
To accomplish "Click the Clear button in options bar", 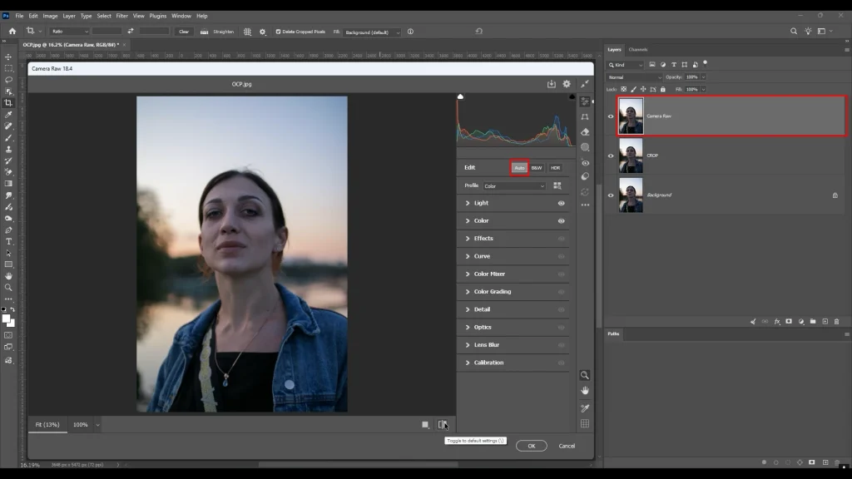I will (x=184, y=32).
